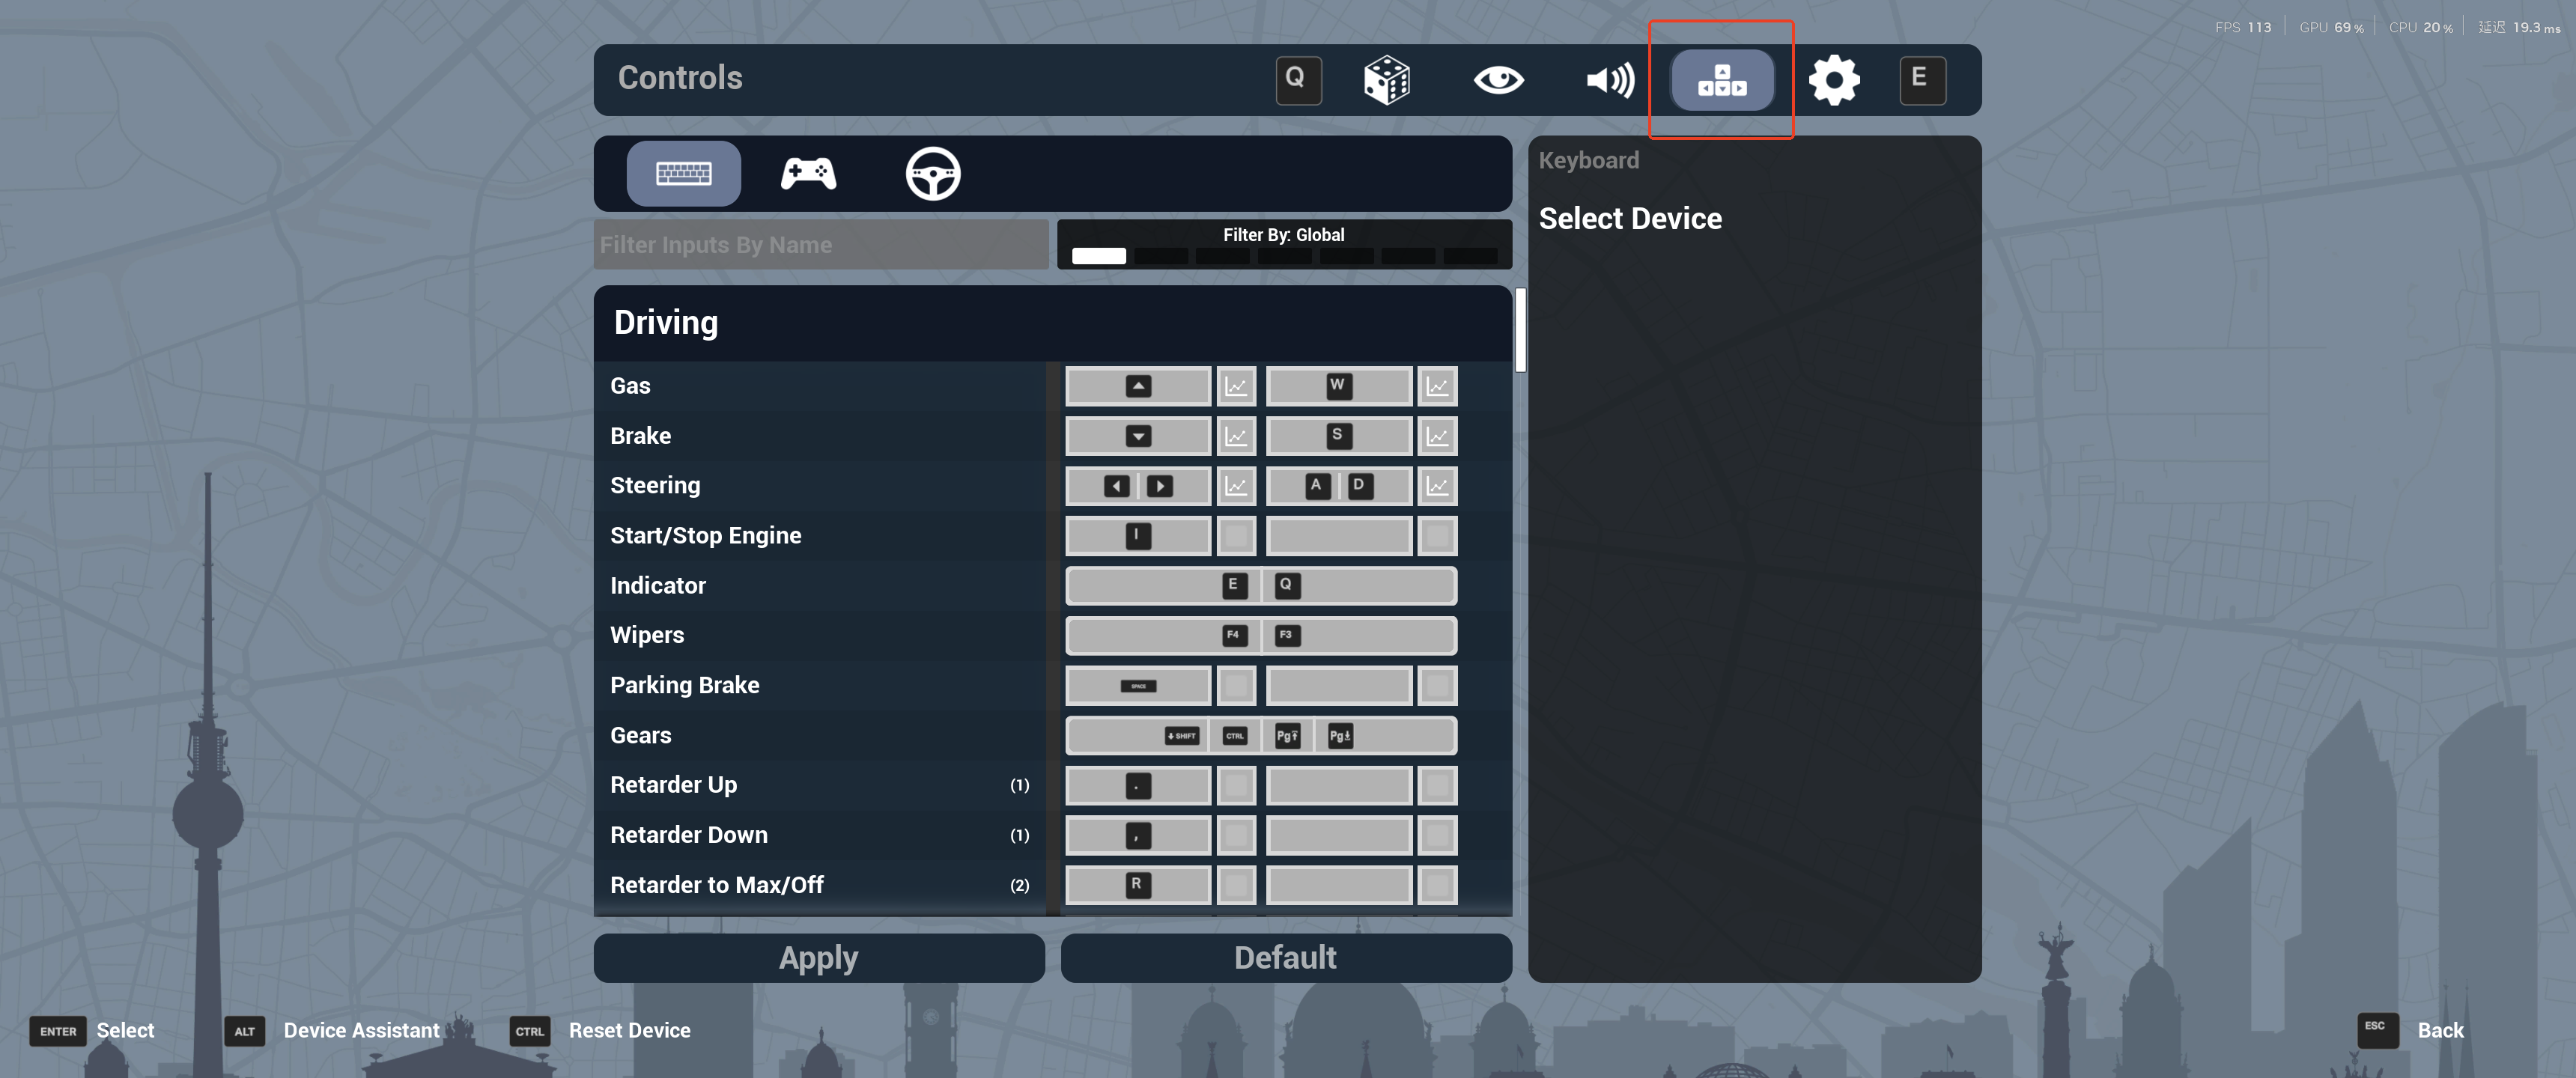Viewport: 2576px width, 1078px height.
Task: Open the gear general settings tab
Action: [x=1834, y=80]
